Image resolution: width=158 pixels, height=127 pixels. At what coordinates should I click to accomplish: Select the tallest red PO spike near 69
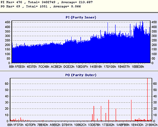[x=147, y=100]
